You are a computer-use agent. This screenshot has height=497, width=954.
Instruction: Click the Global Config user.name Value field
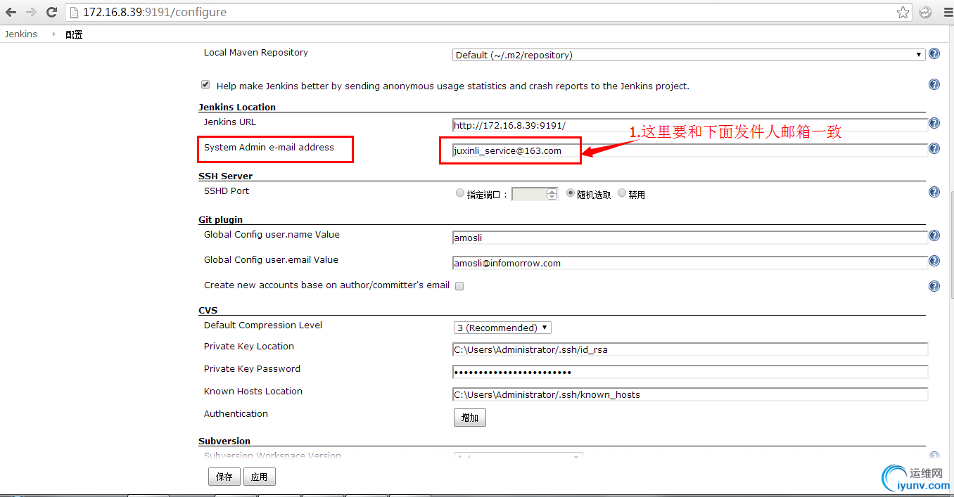tap(690, 238)
